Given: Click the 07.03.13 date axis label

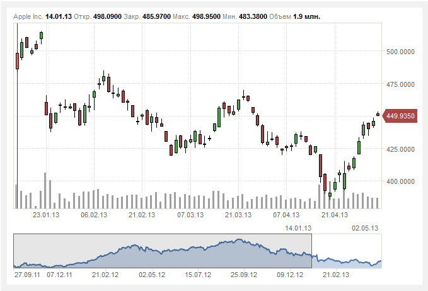Looking at the screenshot, I should (190, 215).
